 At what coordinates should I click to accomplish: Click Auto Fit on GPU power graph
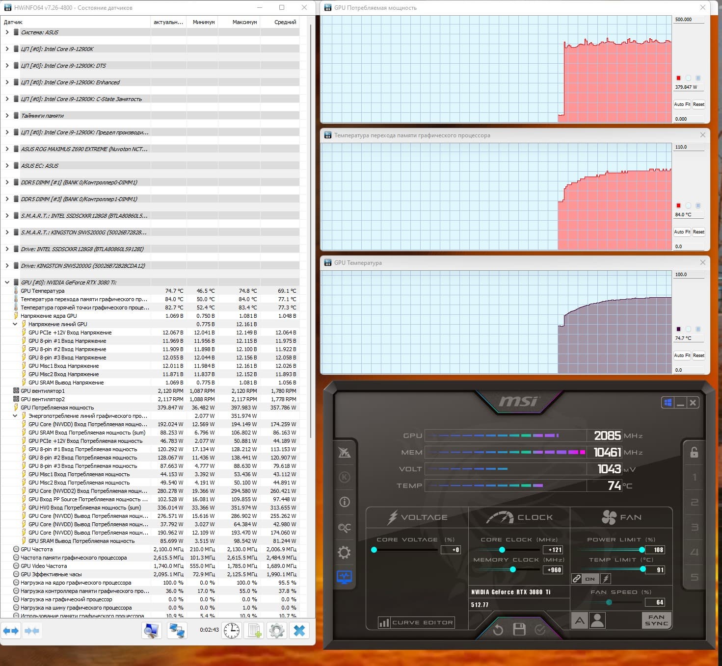682,104
